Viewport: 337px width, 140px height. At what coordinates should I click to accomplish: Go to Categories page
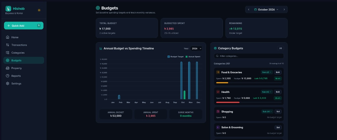[24, 53]
